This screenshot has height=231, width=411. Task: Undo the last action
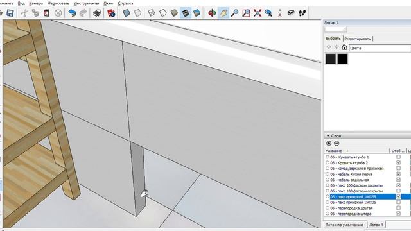click(x=72, y=13)
